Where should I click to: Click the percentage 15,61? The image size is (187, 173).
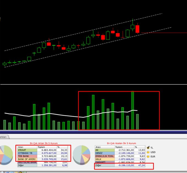(64, 159)
